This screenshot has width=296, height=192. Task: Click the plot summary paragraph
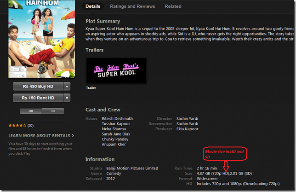click(190, 34)
